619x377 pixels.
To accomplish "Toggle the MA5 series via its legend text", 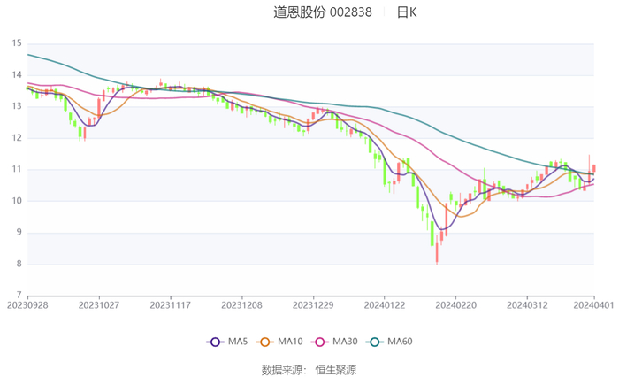I will click(x=238, y=342).
